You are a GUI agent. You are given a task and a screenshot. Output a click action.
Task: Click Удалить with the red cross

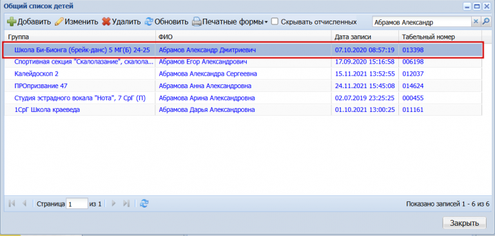click(121, 22)
